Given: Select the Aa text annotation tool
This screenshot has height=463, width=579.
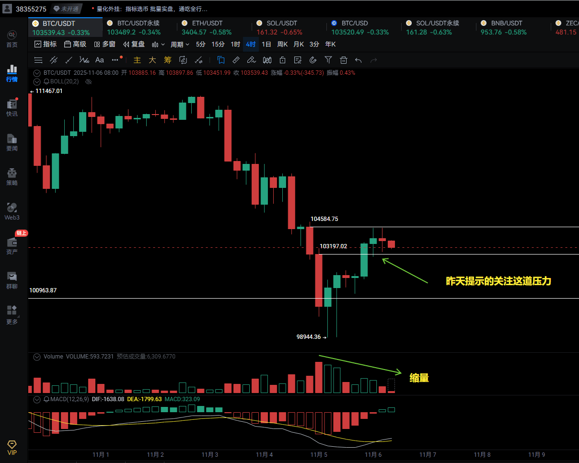Looking at the screenshot, I should (x=100, y=60).
